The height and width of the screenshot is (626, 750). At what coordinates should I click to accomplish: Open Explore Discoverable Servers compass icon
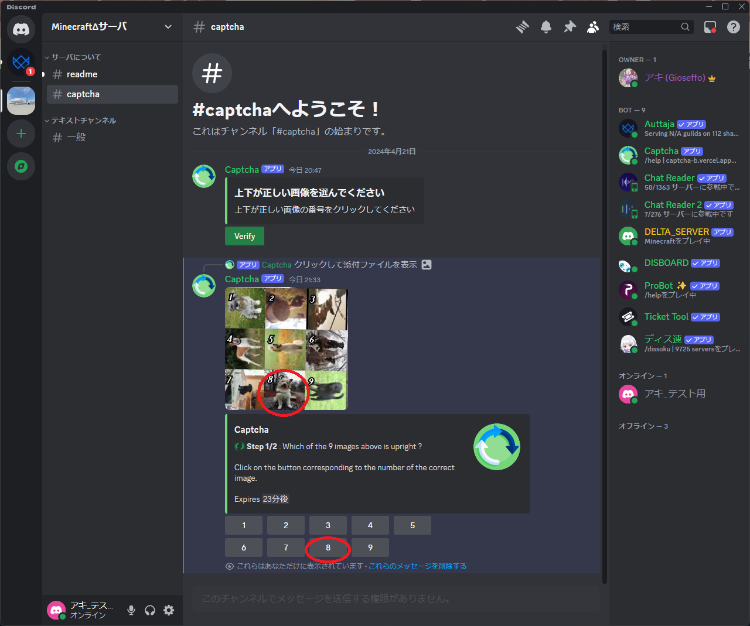pos(21,167)
